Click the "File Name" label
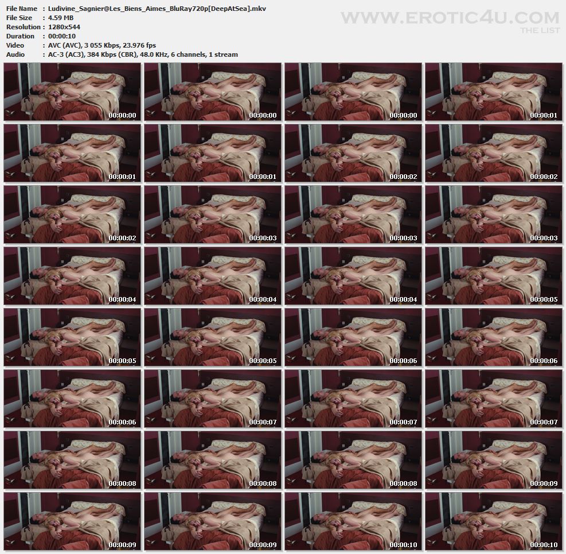 tap(22, 9)
